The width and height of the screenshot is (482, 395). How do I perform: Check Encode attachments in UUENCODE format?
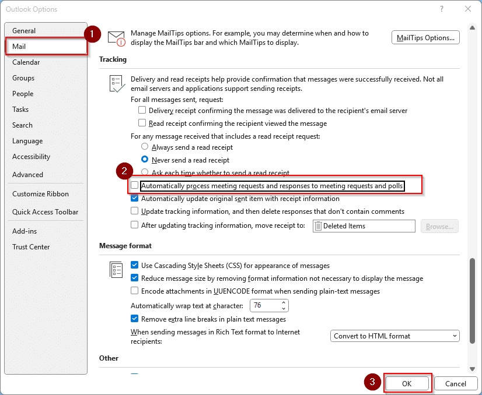point(134,291)
